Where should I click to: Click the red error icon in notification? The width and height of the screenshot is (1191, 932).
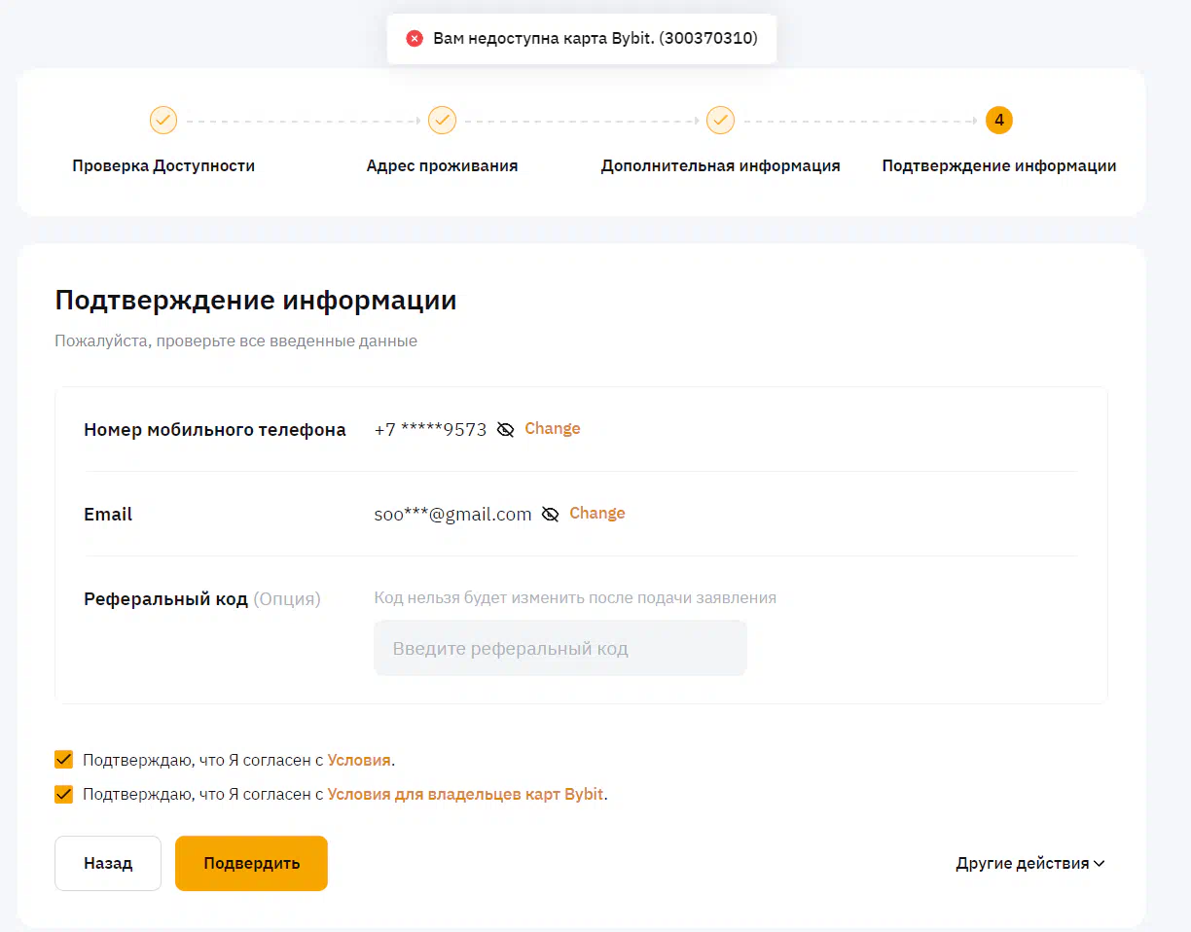pyautogui.click(x=415, y=39)
